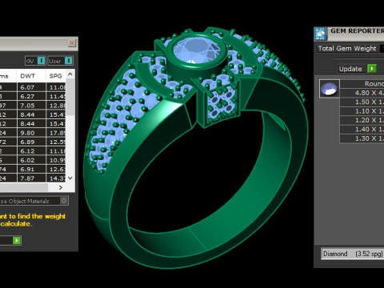
Task: Click the vertical scrollbar thumb of the weight table
Action: click(70, 97)
